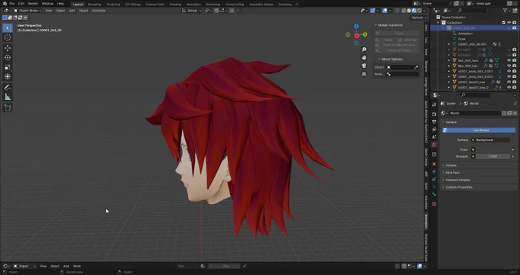Open the World properties tab icon
Image resolution: width=520 pixels, height=275 pixels.
click(x=434, y=145)
